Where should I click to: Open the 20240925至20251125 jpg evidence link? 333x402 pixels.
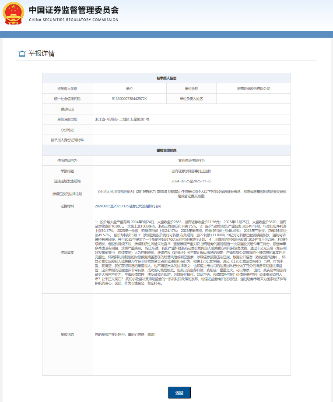coord(128,206)
